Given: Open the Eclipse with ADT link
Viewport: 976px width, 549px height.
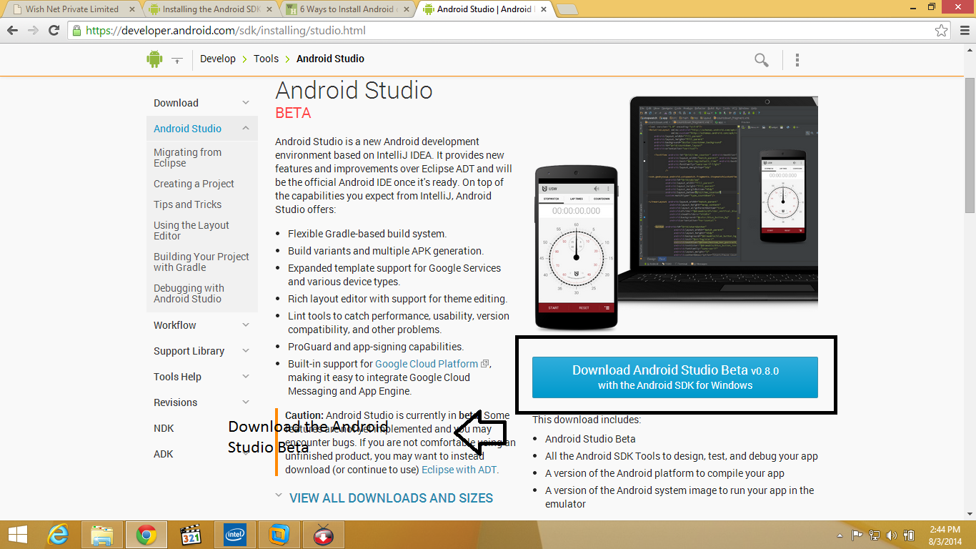Looking at the screenshot, I should 459,470.
